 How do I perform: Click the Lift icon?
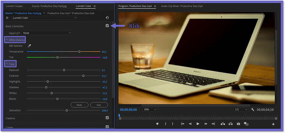(x=223, y=124)
